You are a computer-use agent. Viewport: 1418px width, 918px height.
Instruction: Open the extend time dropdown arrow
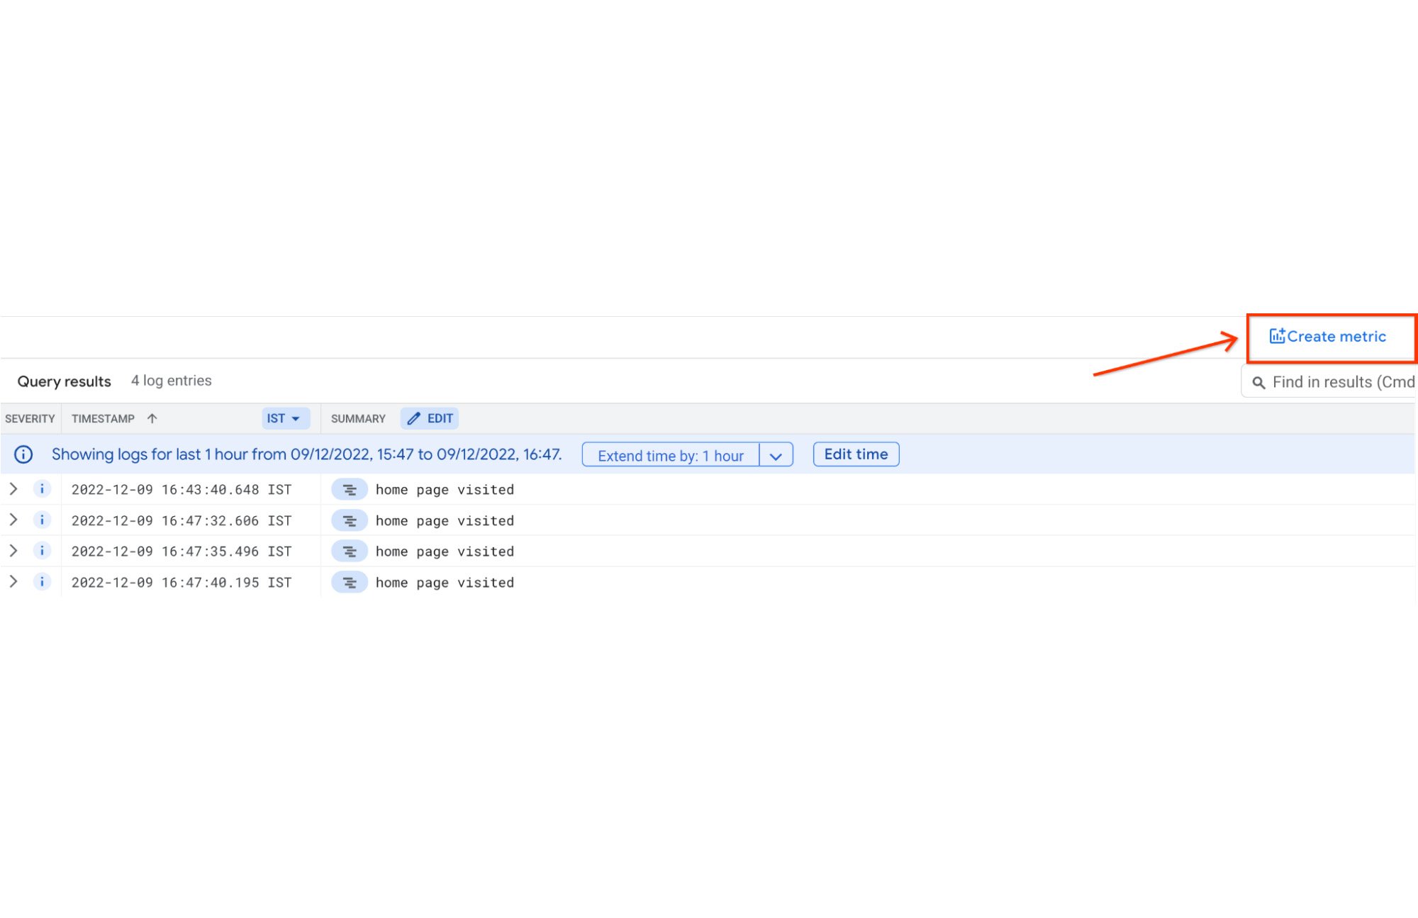pos(776,455)
